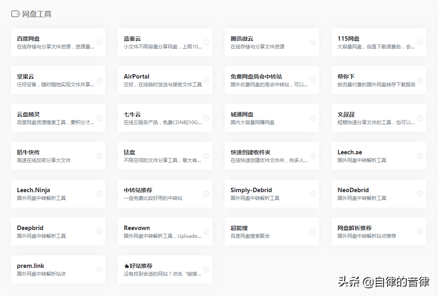
Task: Open the 中转站推荐 link title
Action: tap(138, 190)
